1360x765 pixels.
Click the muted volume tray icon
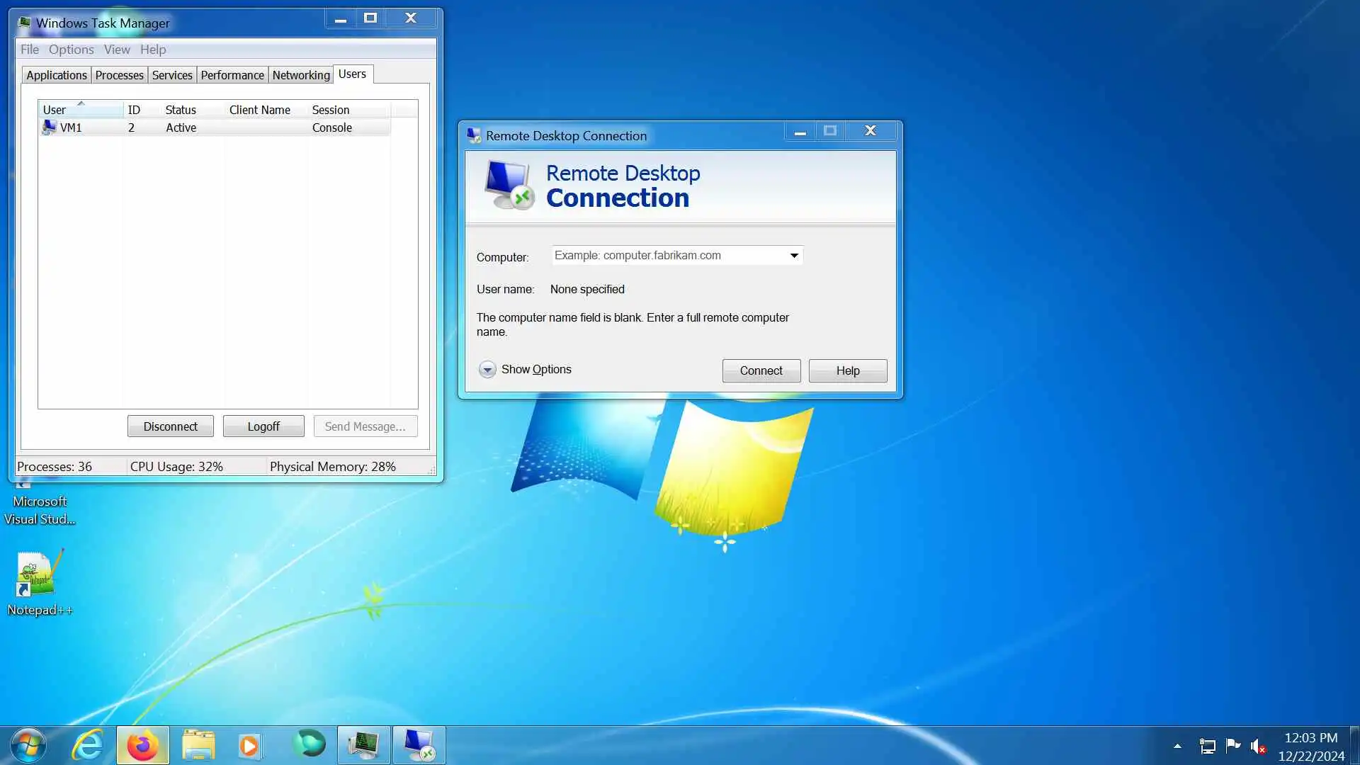[x=1258, y=746]
